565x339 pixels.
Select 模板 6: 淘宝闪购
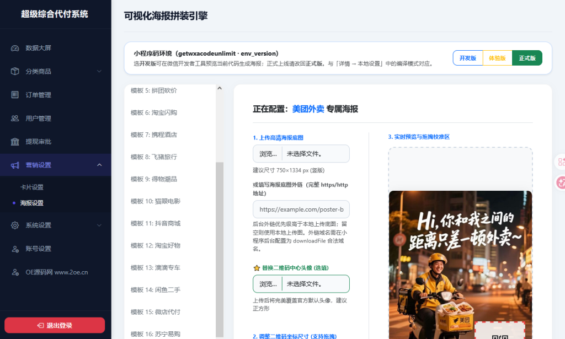coord(154,112)
